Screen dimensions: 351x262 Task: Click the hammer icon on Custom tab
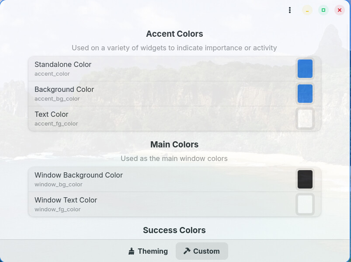pos(187,251)
